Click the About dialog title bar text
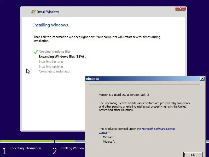 [x=92, y=79]
